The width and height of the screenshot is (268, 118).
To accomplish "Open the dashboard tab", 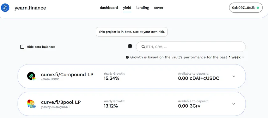I will tap(109, 8).
